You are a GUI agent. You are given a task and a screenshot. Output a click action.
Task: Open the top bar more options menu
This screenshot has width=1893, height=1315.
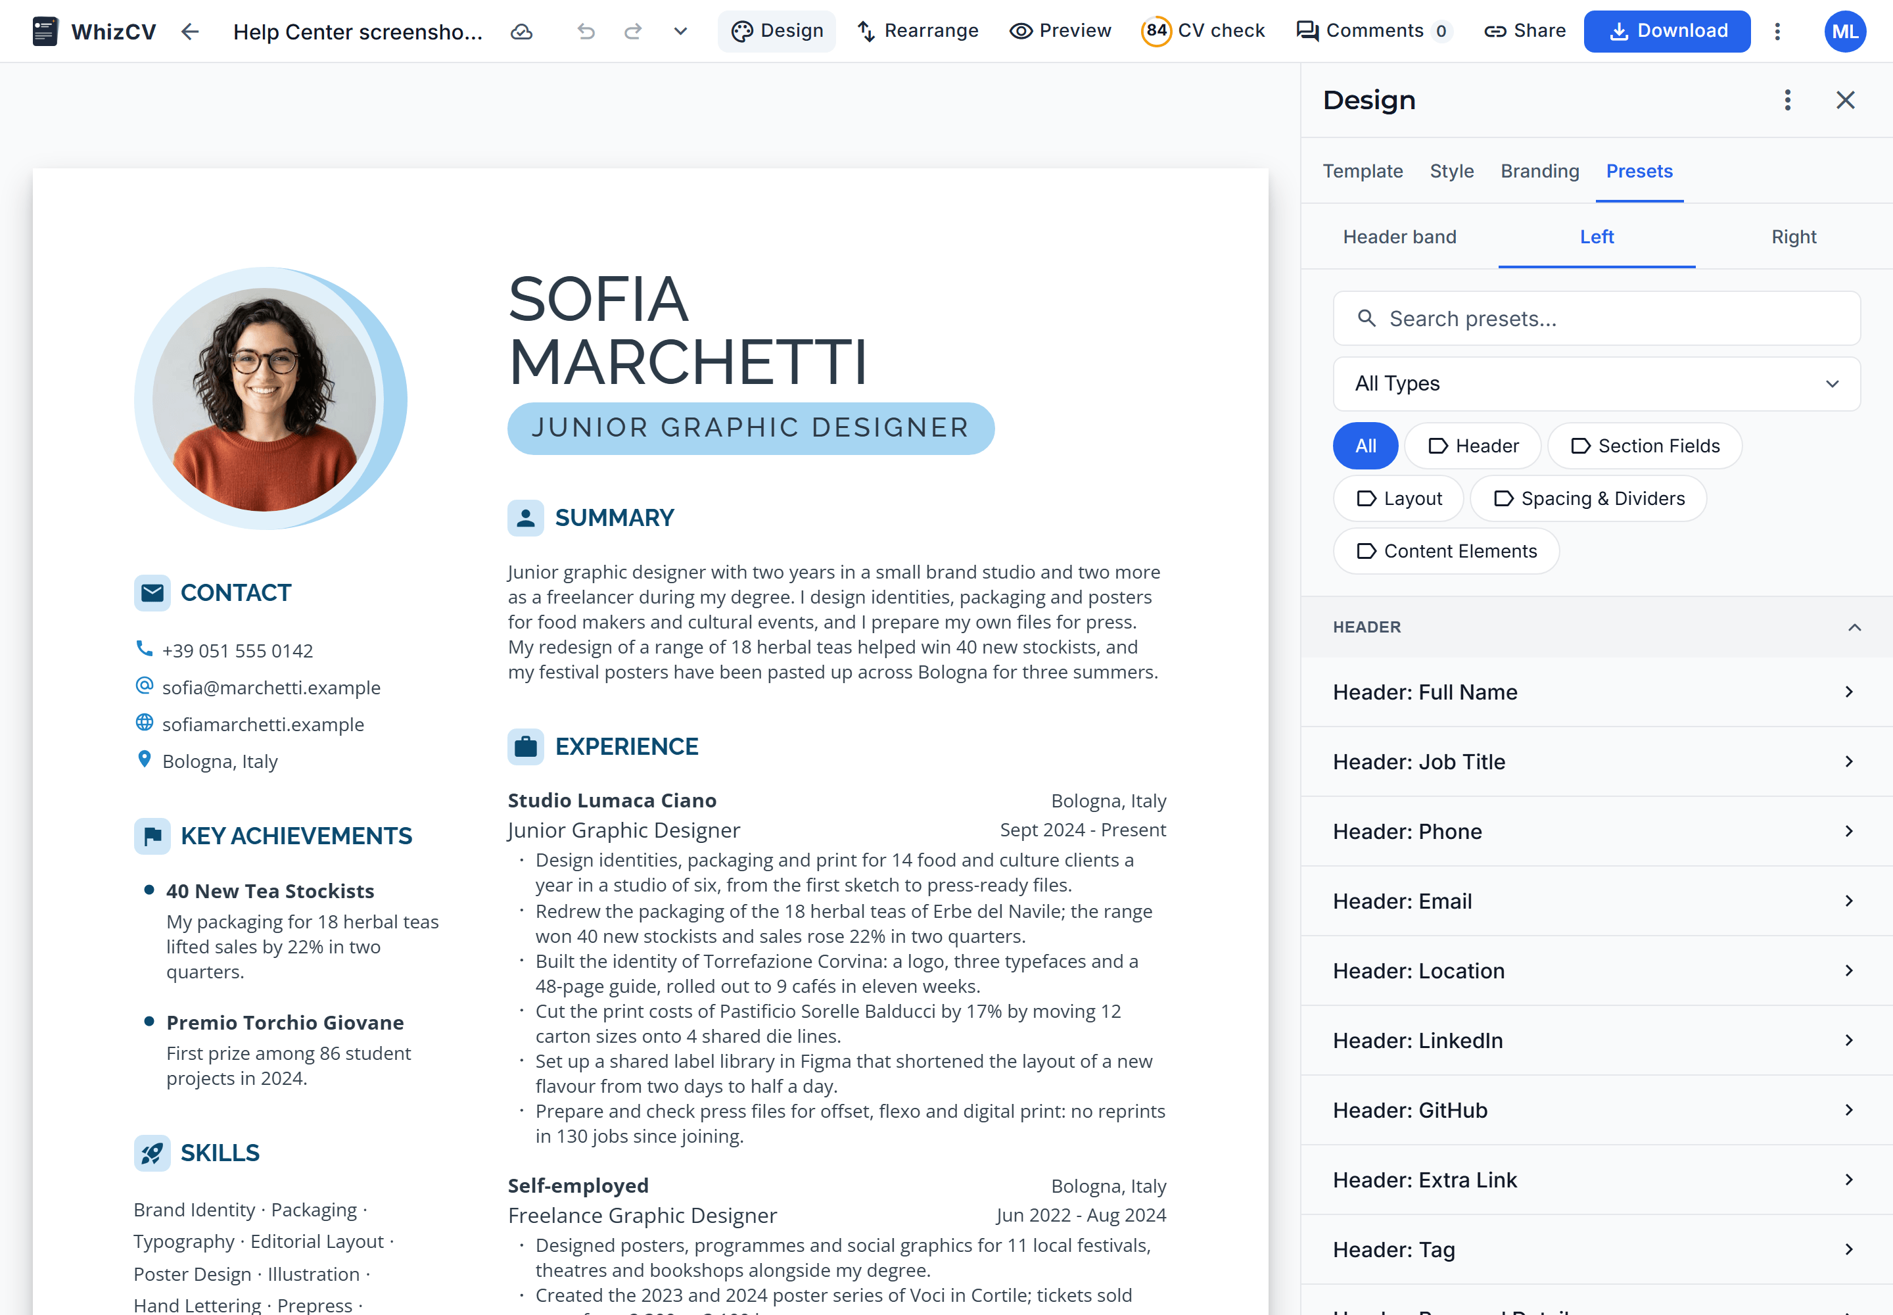[1777, 32]
